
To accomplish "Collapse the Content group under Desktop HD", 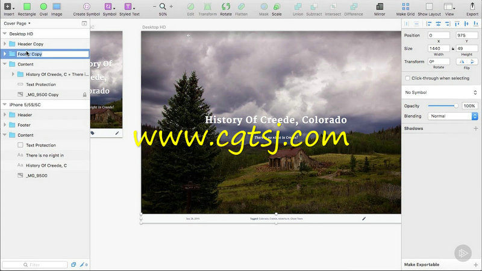I will (5, 64).
